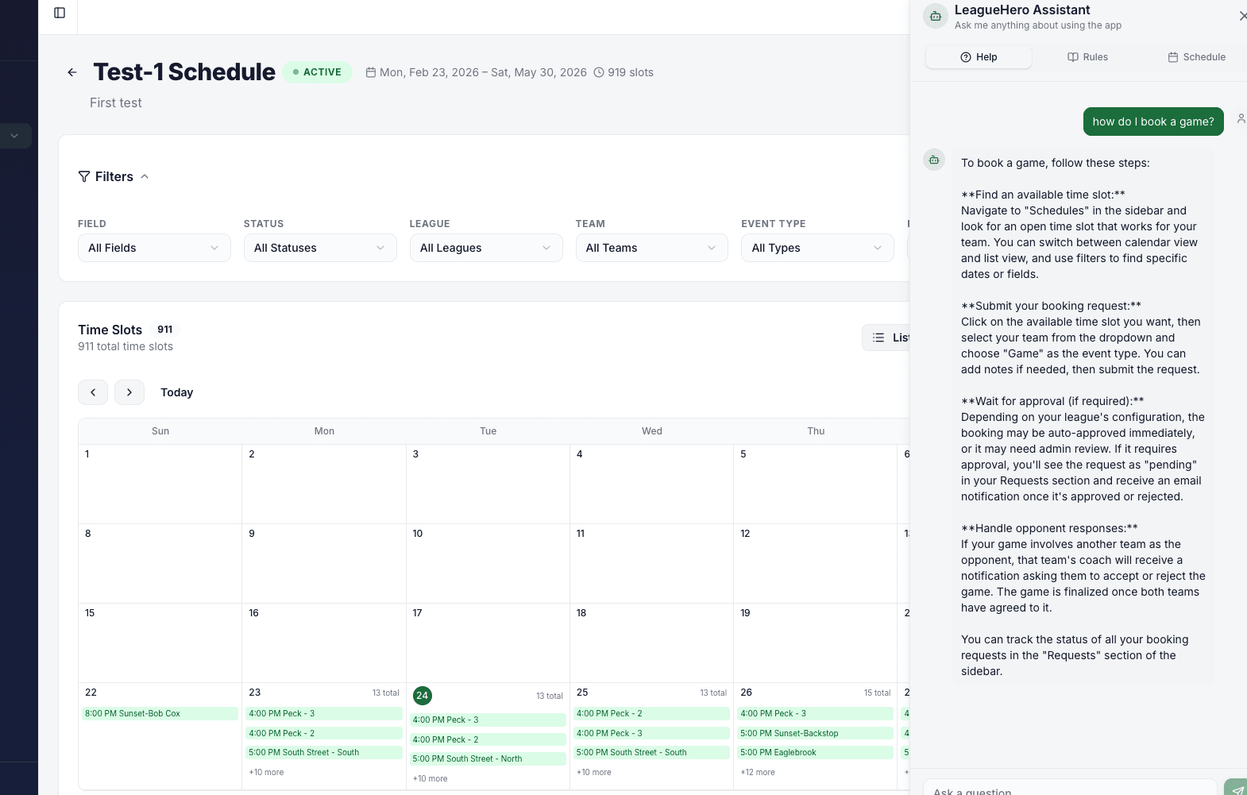Switch to List view

pyautogui.click(x=886, y=338)
